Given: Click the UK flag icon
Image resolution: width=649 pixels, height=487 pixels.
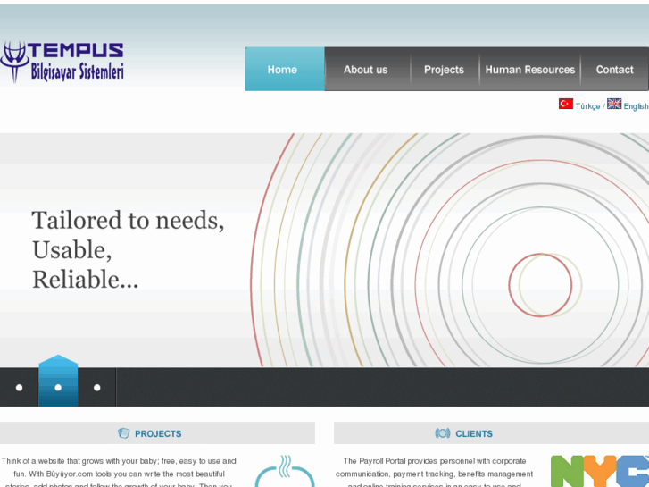Looking at the screenshot, I should [x=614, y=104].
